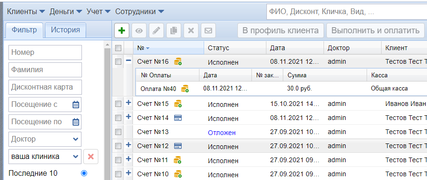Click coins icon next to Счет №11
The height and width of the screenshot is (180, 427).
click(178, 160)
